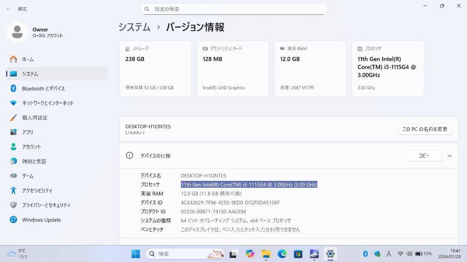Collapse the デバイスの仕様 section
This screenshot has width=467, height=262.
pyautogui.click(x=449, y=156)
